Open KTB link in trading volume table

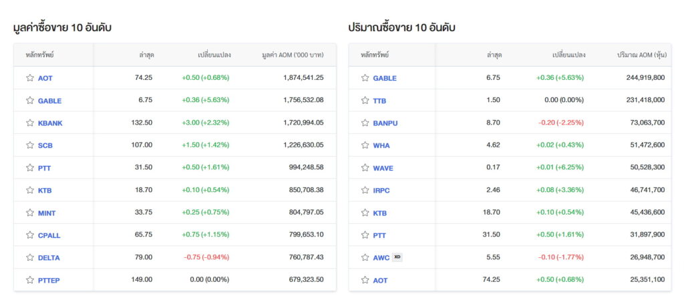pos(380,213)
